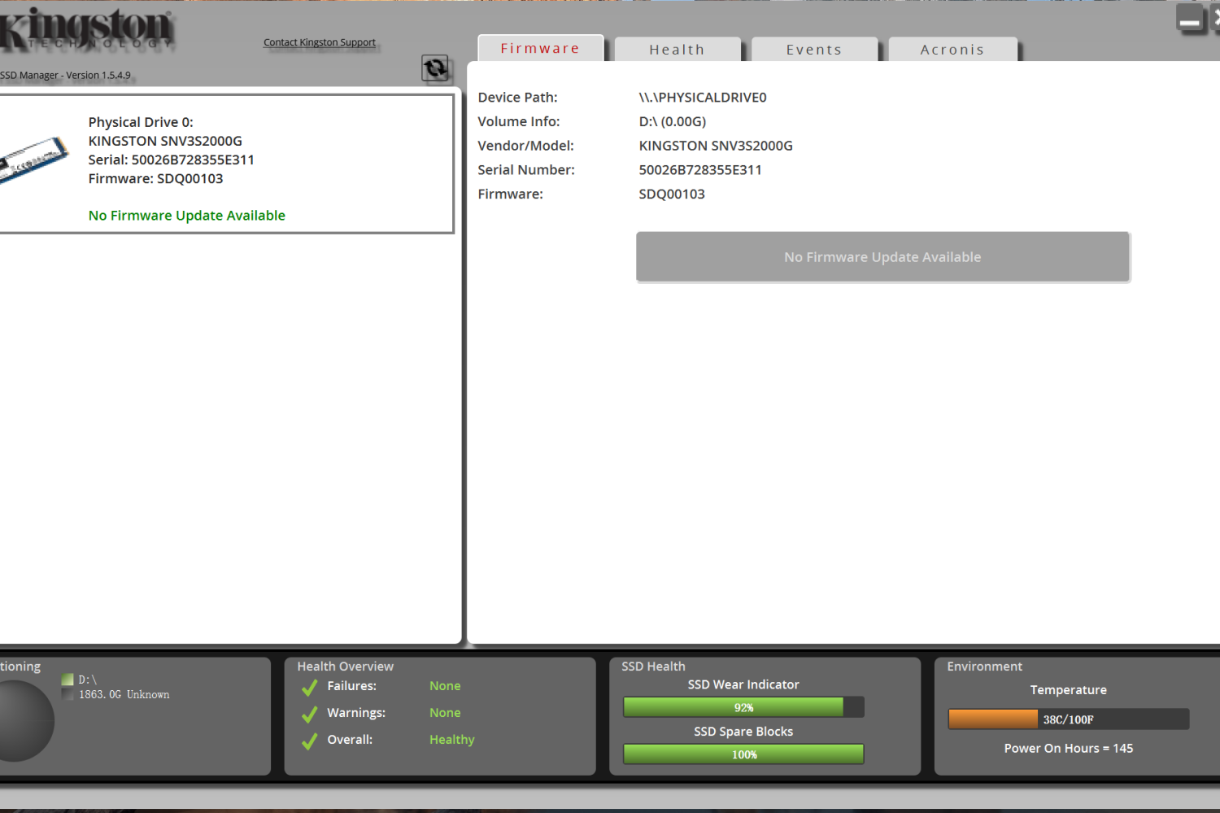Click the Environment heading
Screen dimensions: 1220x813
pyautogui.click(x=984, y=667)
